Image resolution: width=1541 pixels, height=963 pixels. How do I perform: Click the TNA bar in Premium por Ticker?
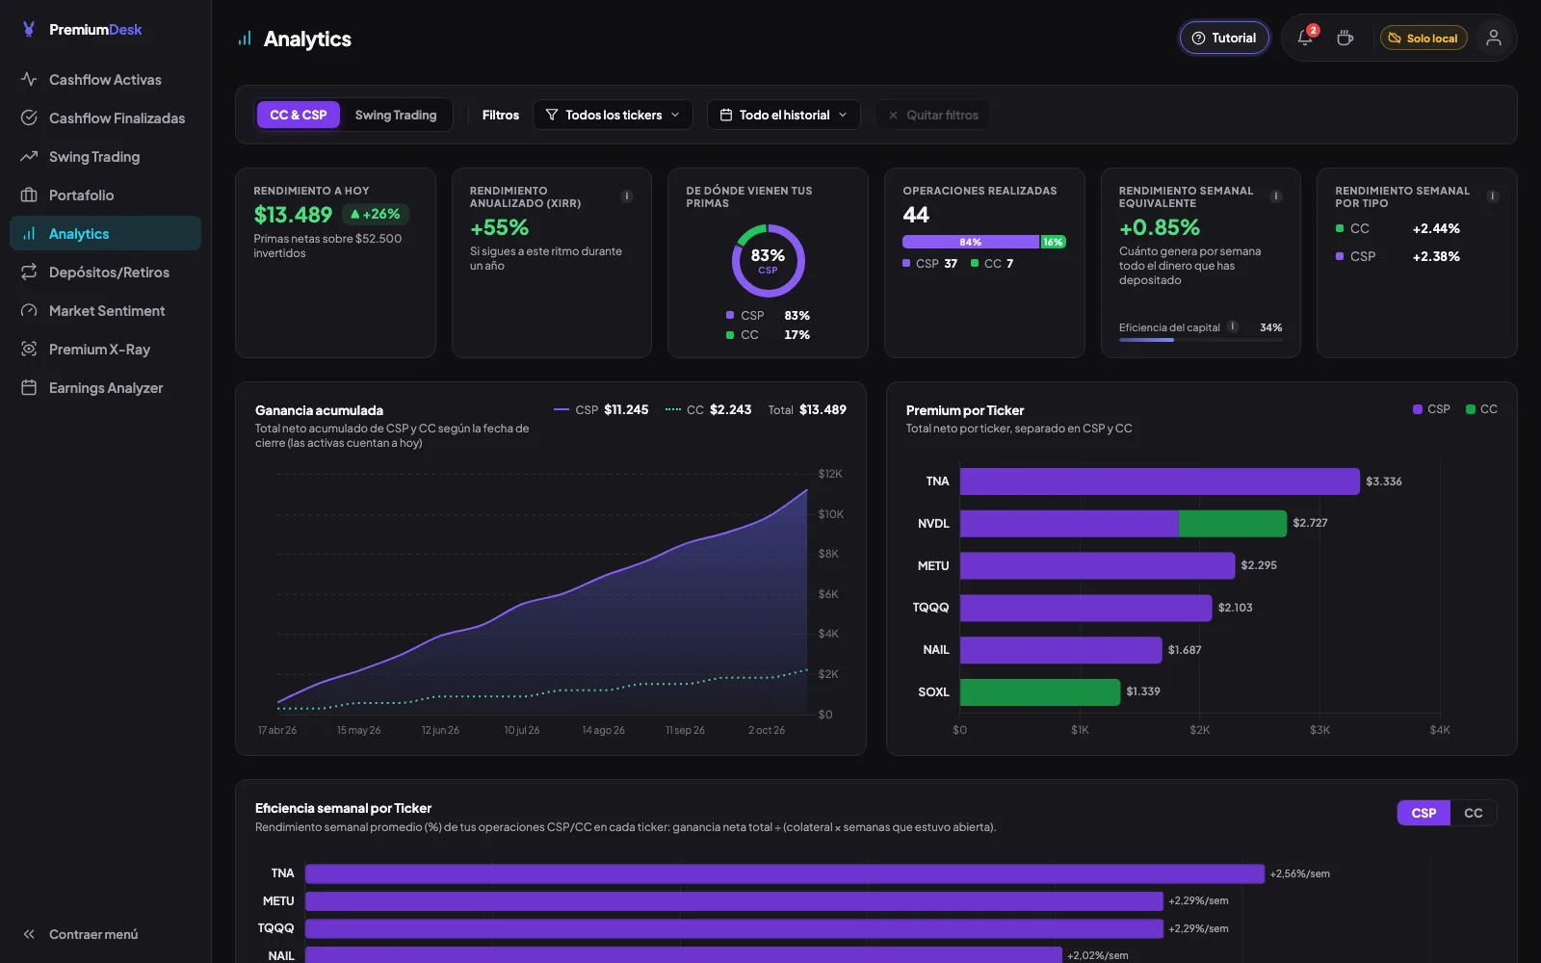pos(1160,481)
